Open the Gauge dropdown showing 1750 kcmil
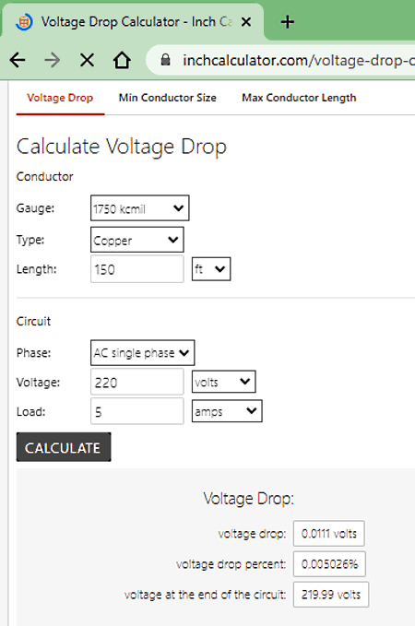The height and width of the screenshot is (626, 415). (140, 208)
